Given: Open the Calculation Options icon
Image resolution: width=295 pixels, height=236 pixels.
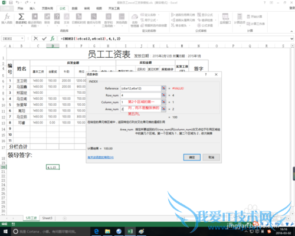Looking at the screenshot, I should coord(240,19).
